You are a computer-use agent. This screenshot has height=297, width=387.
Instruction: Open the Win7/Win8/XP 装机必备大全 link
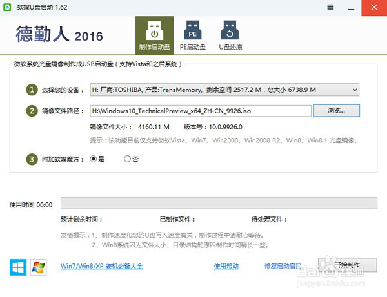102,266
